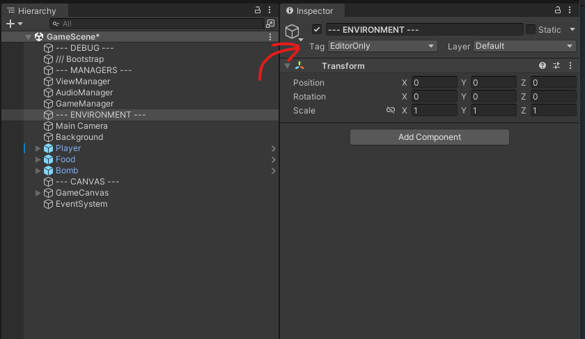The width and height of the screenshot is (585, 339).
Task: Select the Player prefab object
Action: [x=68, y=148]
